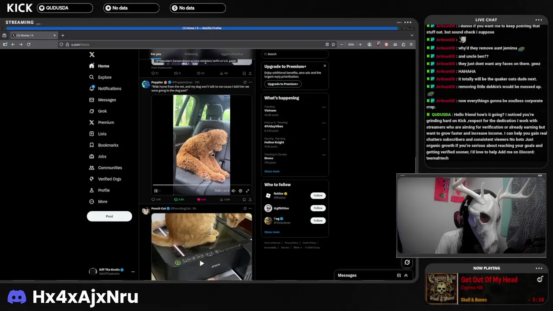This screenshot has width=553, height=311.
Task: Share the Puppies post
Action: 250,200
